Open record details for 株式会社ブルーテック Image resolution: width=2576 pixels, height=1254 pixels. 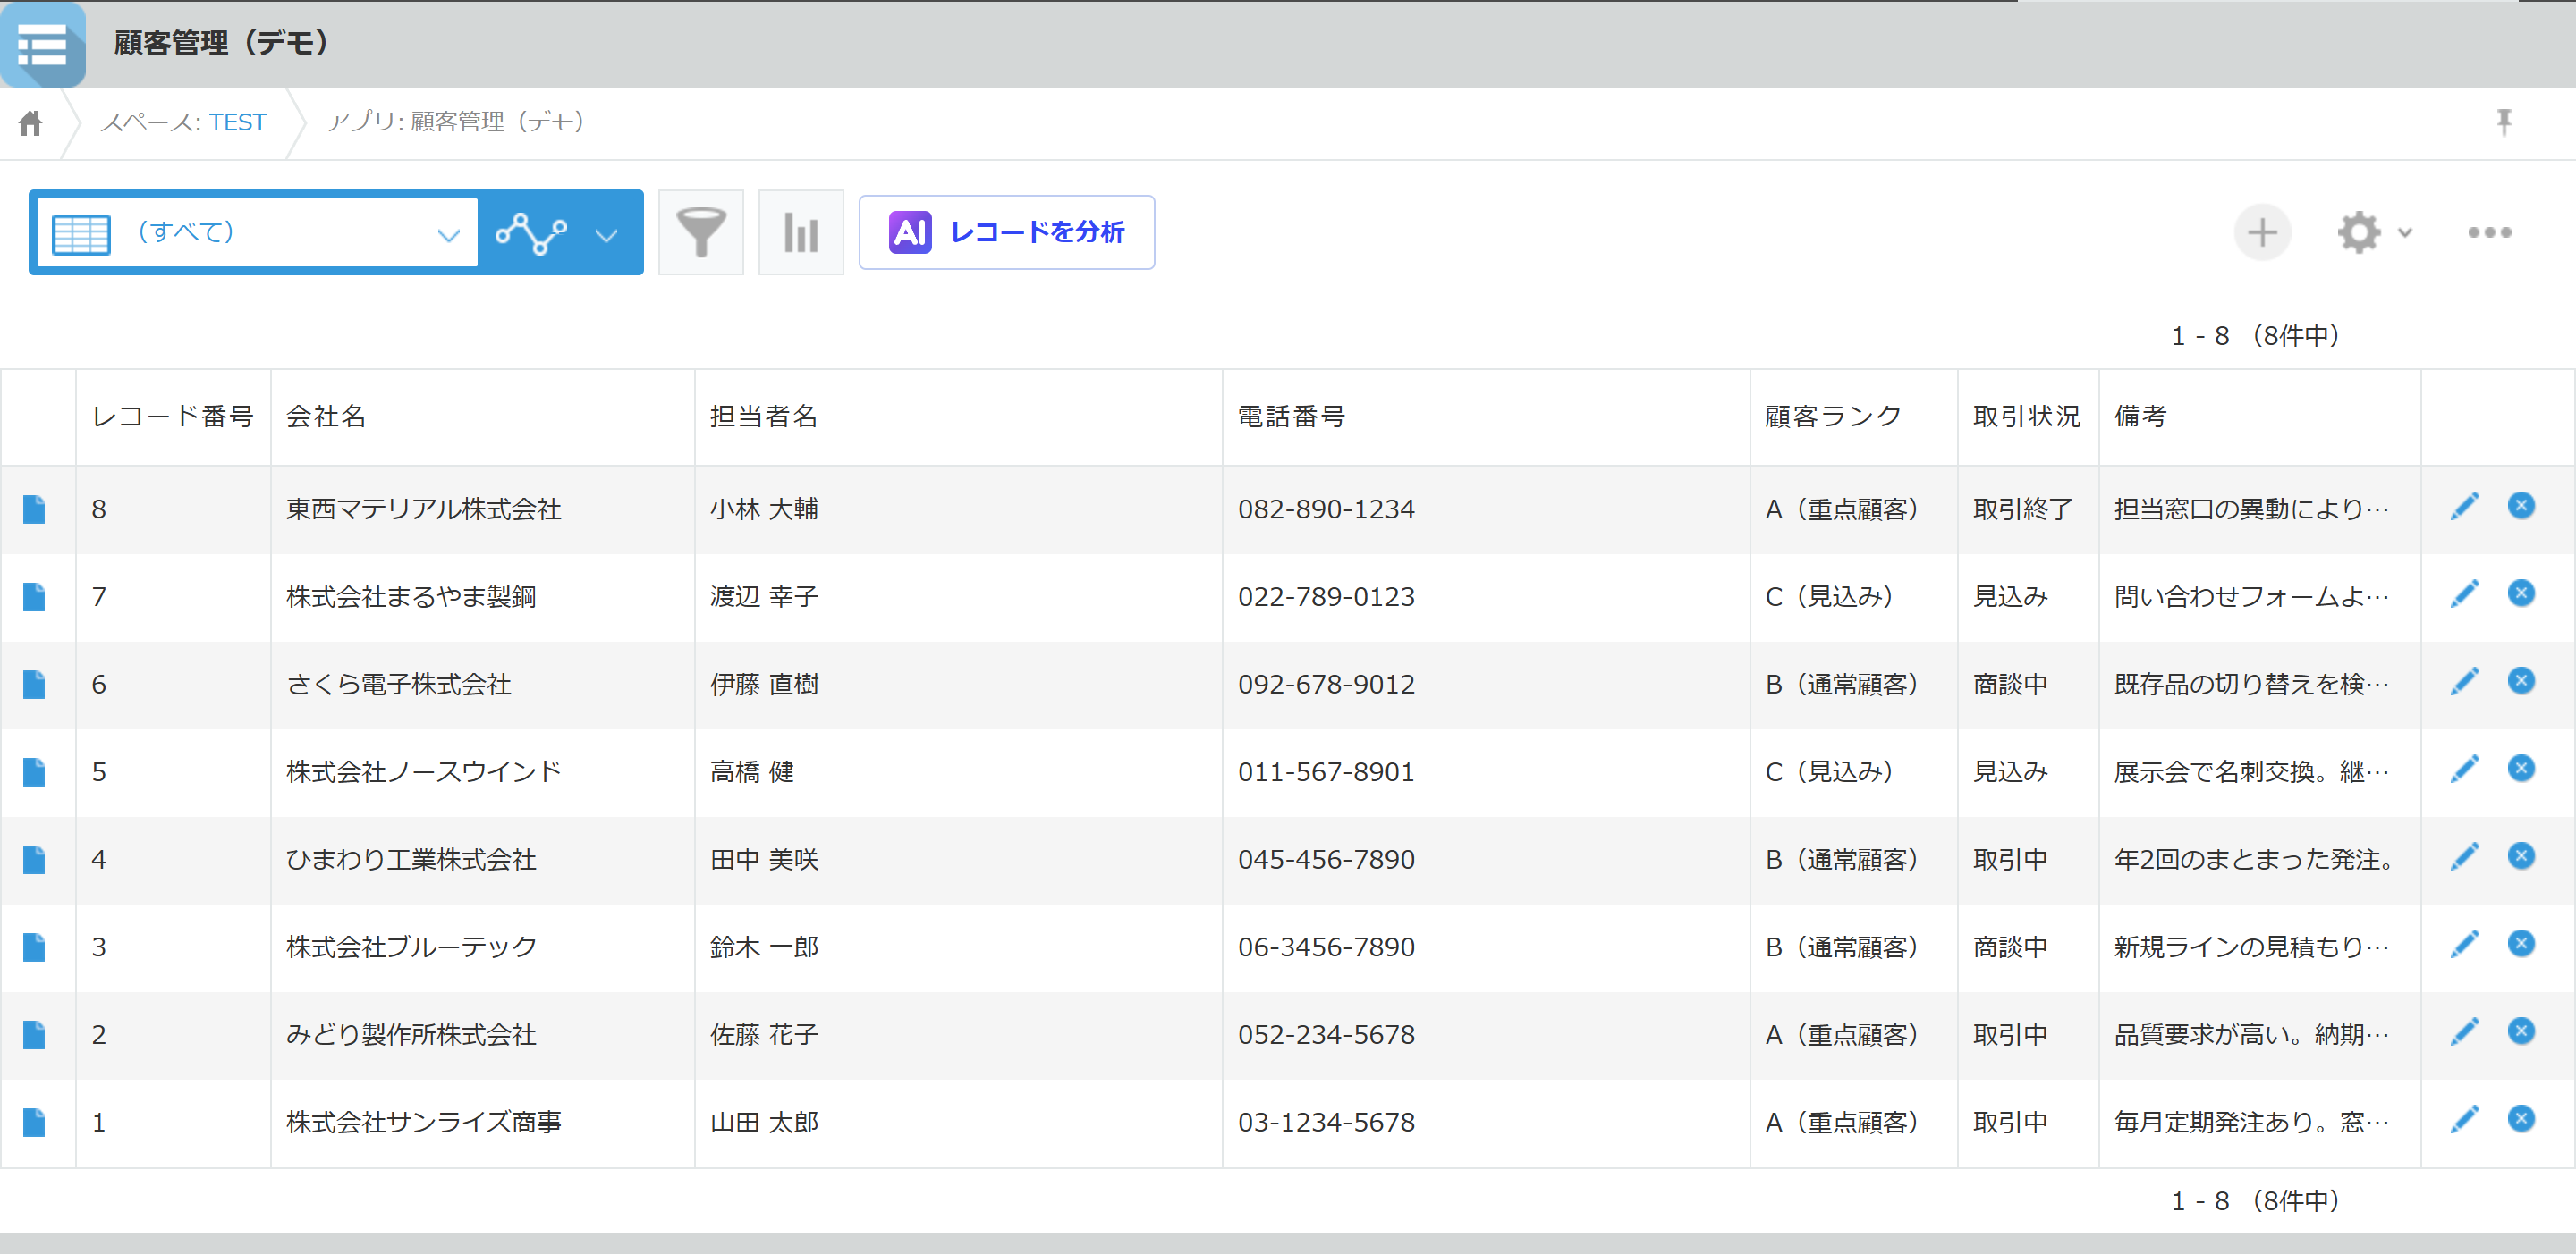(x=34, y=947)
